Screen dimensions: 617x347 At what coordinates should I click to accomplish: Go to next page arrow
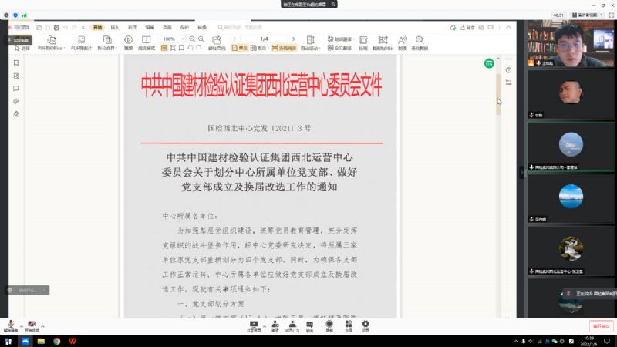click(294, 39)
